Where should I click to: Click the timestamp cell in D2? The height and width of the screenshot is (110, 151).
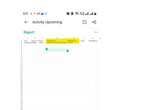click(57, 43)
